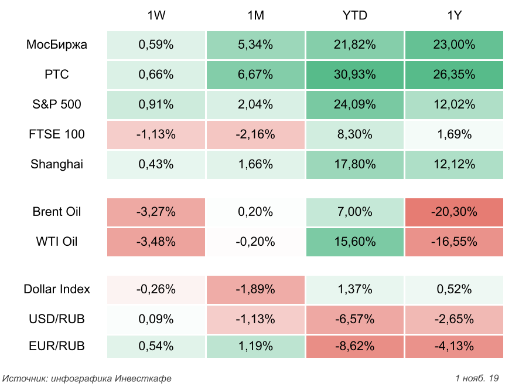Screen dimensions: 512x386
Task: Select the S&P 500 row label
Action: click(x=57, y=104)
